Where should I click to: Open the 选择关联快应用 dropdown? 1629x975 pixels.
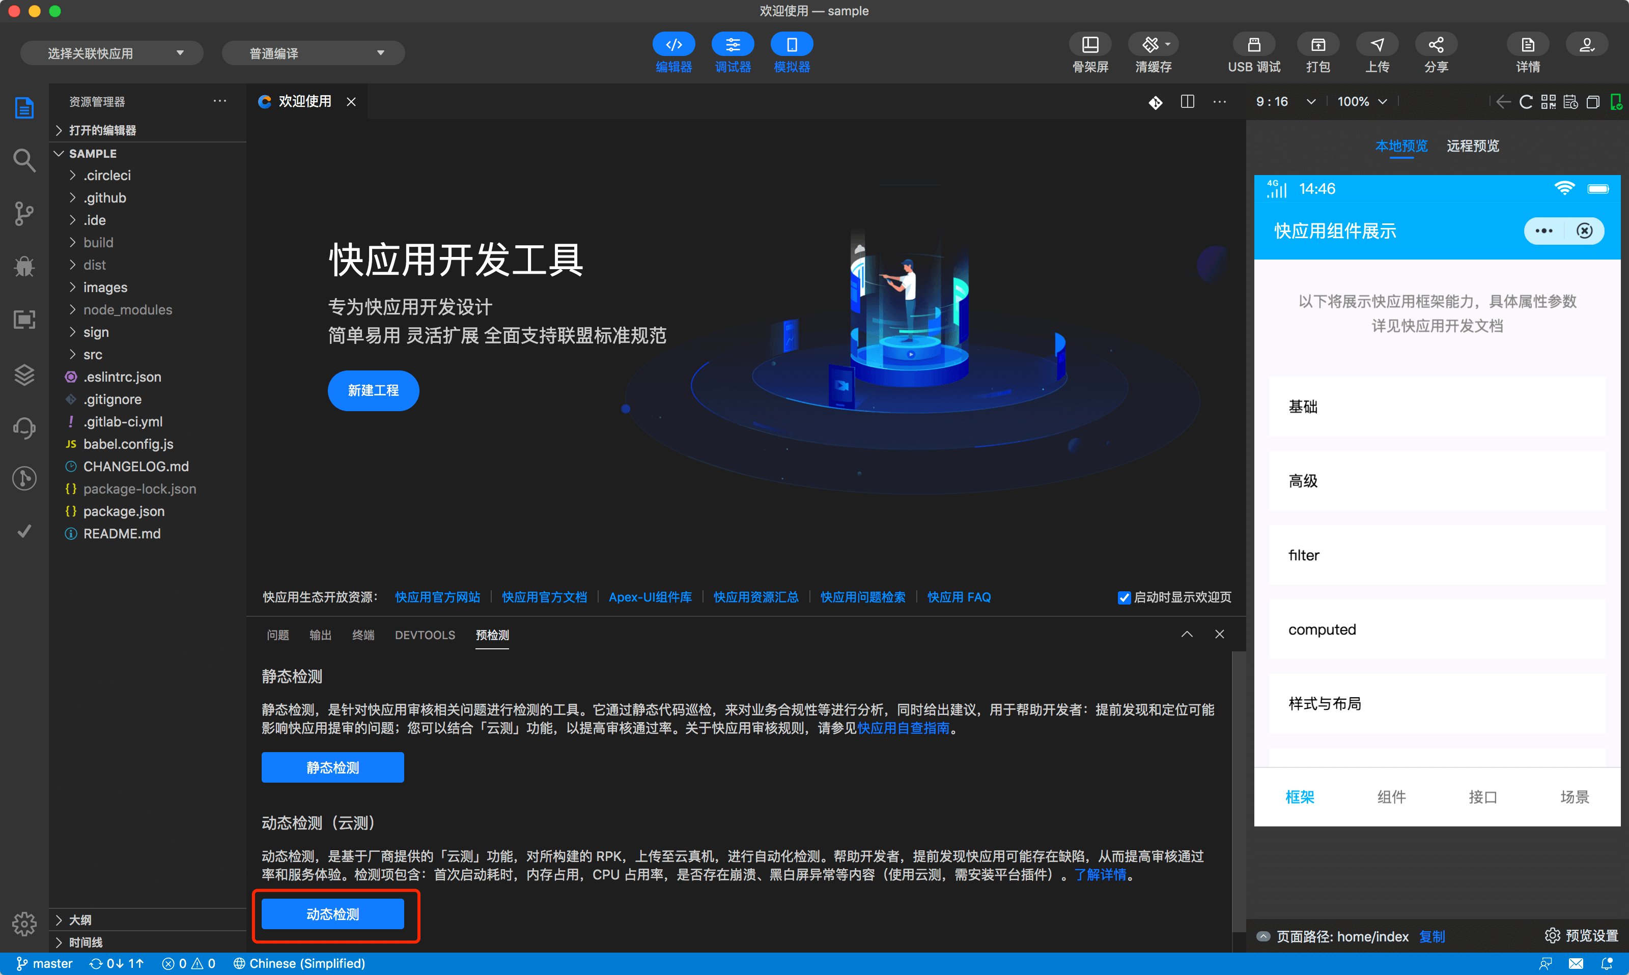click(x=111, y=53)
